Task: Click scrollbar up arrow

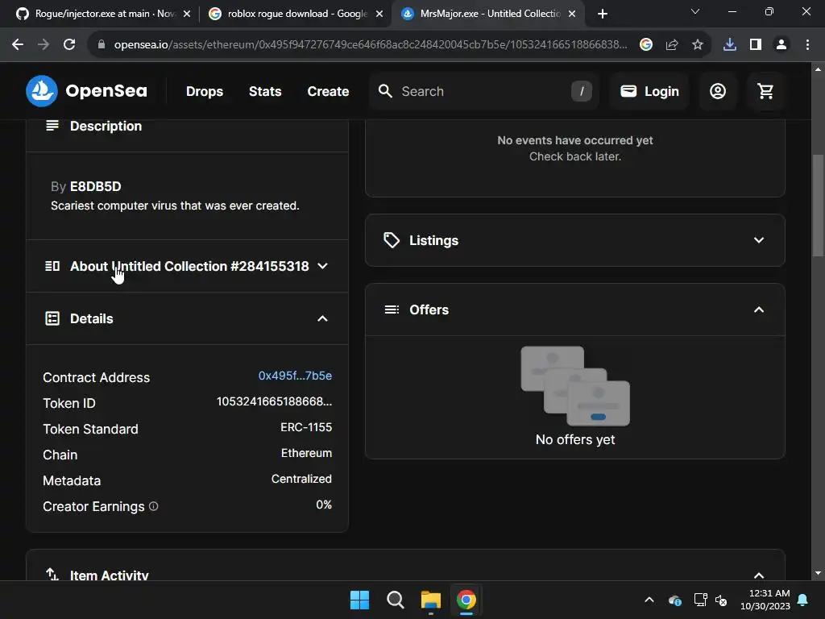Action: [818, 69]
